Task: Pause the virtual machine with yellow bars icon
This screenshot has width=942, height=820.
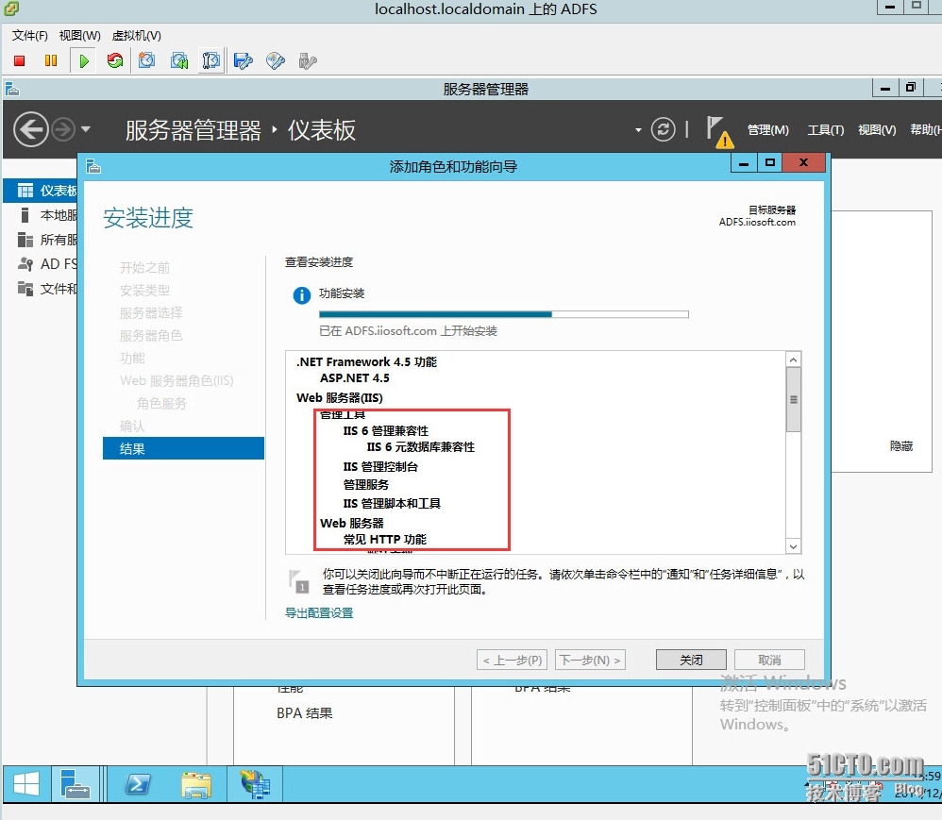Action: [51, 60]
